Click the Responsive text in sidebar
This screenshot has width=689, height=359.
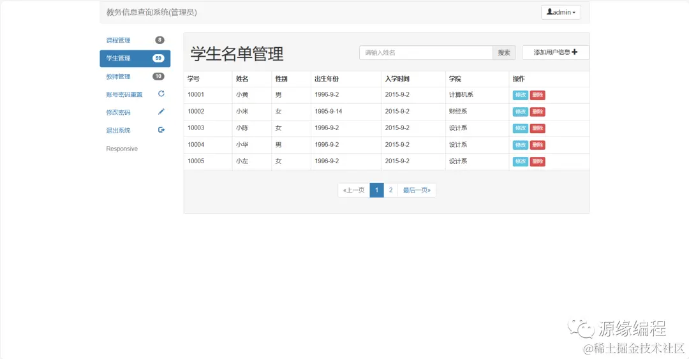coord(122,149)
